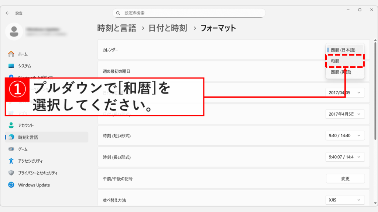Click the user profile avatar

(x=14, y=32)
